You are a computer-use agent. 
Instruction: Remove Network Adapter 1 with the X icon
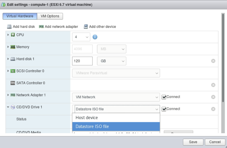pos(213,97)
